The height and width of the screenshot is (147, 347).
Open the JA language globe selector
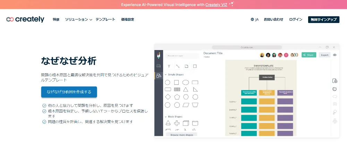(255, 19)
